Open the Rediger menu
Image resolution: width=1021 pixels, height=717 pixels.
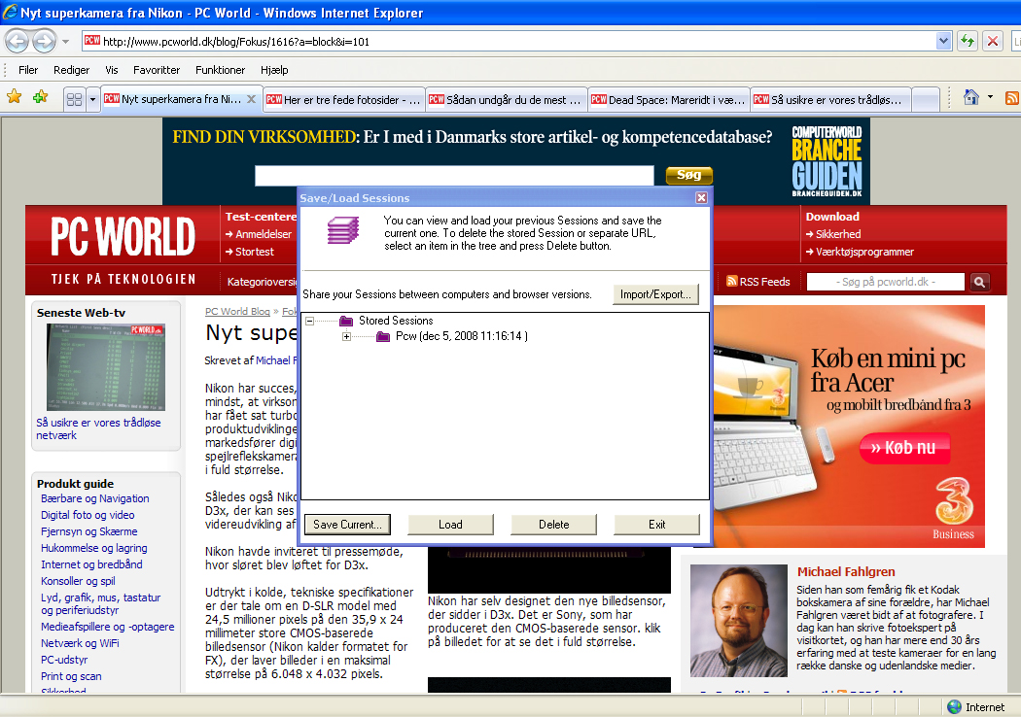point(72,70)
